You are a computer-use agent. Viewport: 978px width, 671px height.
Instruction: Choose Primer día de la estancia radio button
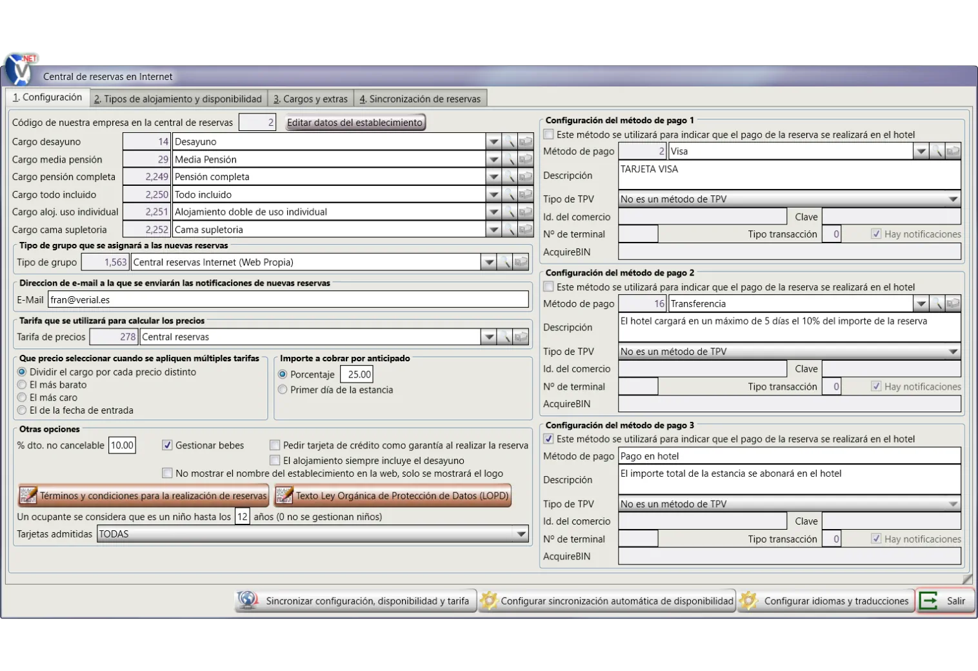pyautogui.click(x=283, y=390)
